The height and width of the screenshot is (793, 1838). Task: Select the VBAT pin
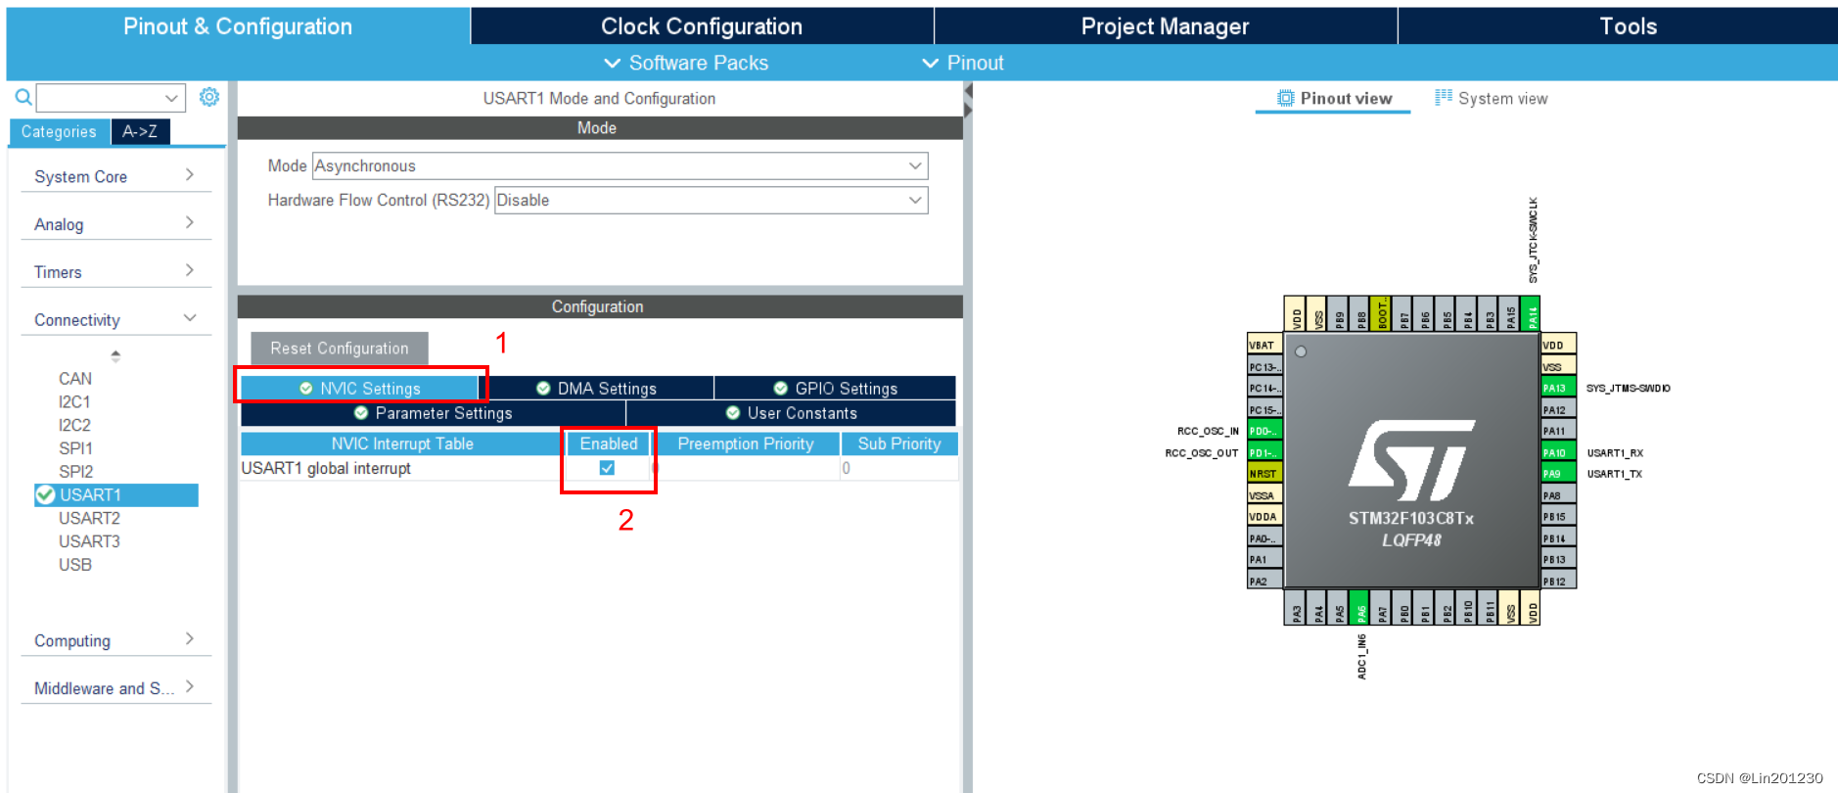[1264, 345]
